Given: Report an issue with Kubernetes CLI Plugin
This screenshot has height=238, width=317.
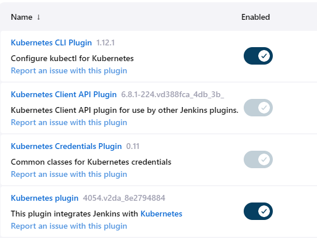Looking at the screenshot, I should click(x=69, y=71).
